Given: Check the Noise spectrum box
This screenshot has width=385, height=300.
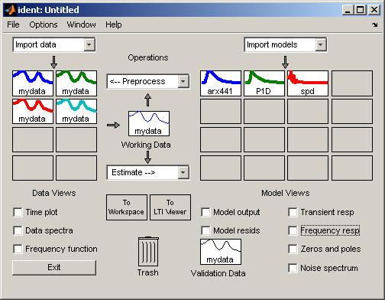Looking at the screenshot, I should (293, 268).
